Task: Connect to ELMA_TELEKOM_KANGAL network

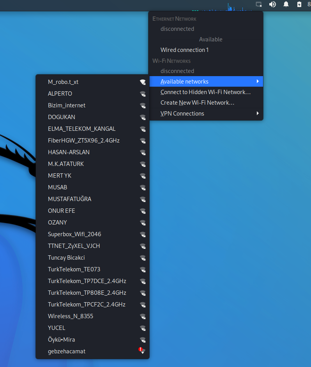Action: pos(92,129)
